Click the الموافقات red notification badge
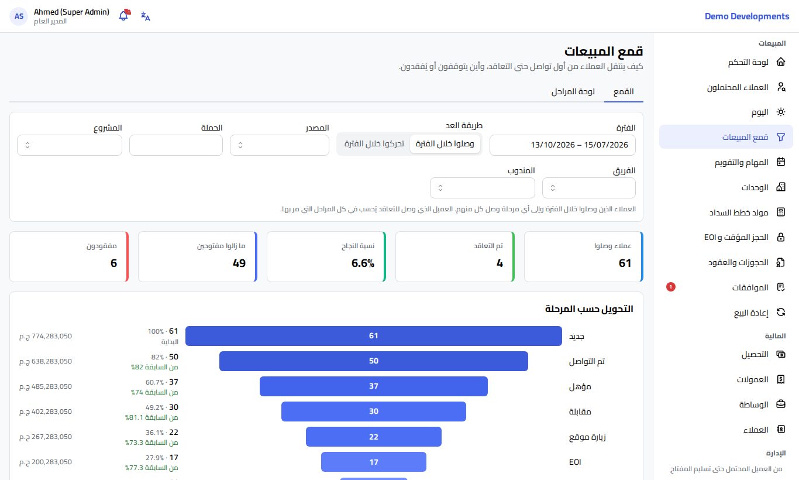The image size is (799, 480). click(671, 287)
